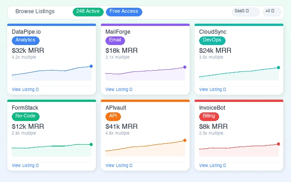Click the Email tag on MailForge
The image size is (291, 182).
(114, 40)
